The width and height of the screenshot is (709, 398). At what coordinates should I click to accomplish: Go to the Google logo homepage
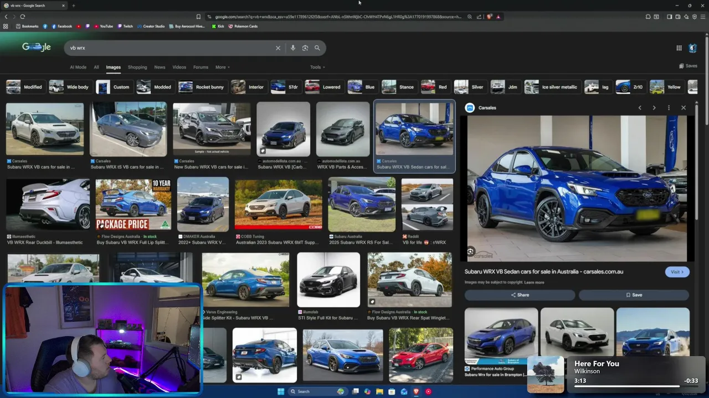(37, 48)
